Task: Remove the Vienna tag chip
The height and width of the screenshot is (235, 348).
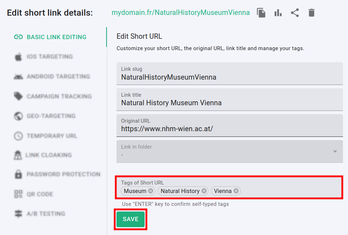Action: pos(236,191)
